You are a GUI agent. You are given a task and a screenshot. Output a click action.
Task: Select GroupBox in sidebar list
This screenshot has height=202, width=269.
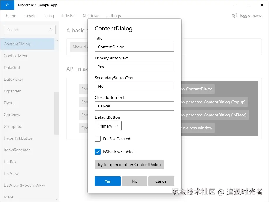(x=27, y=127)
